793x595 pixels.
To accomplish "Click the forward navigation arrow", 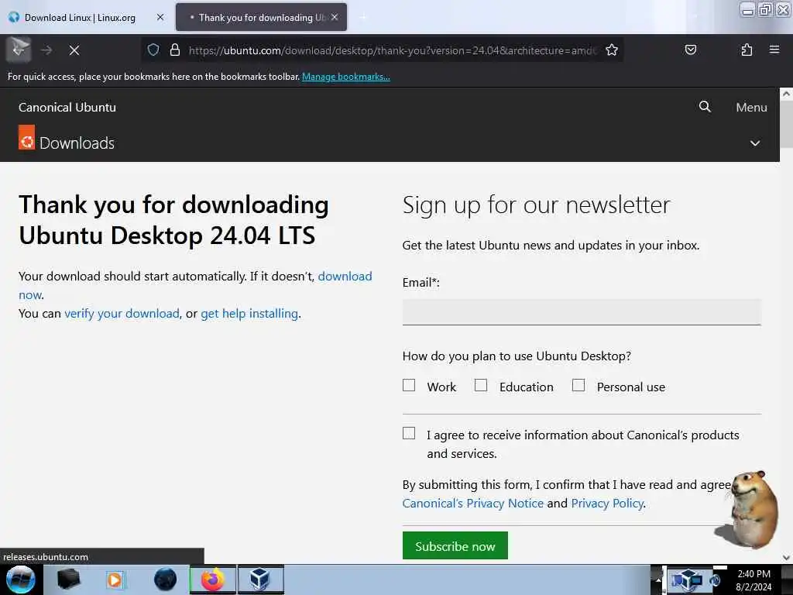I will [x=46, y=50].
